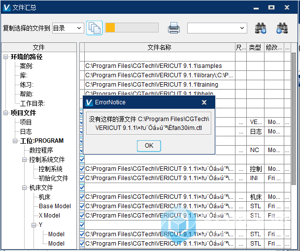Select the 日志 tree item
The image size is (300, 251).
(26, 131)
